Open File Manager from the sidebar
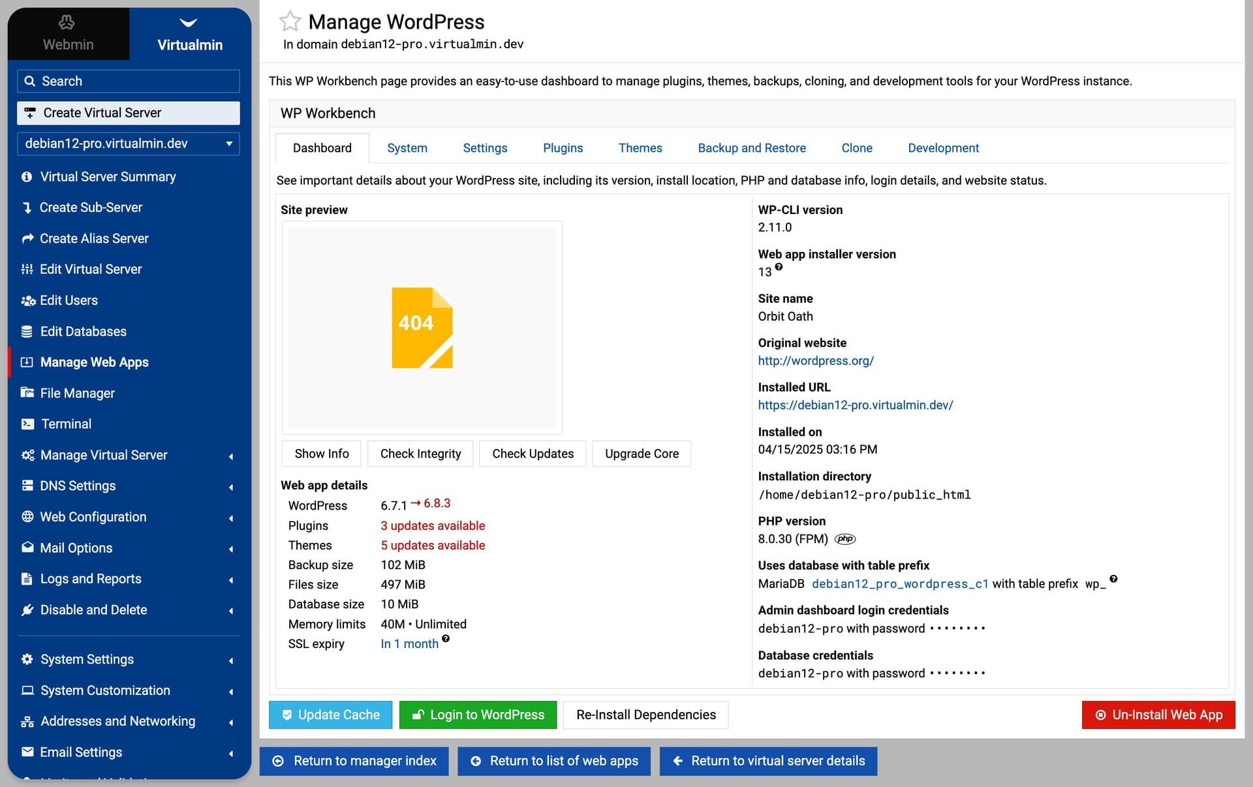The image size is (1253, 787). click(x=77, y=393)
